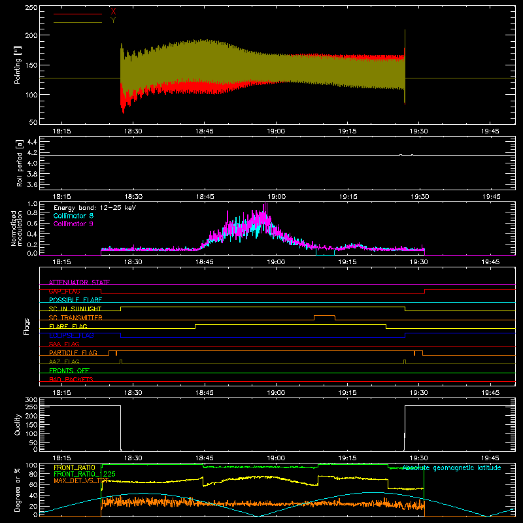Click the PARTICLE_FLAG label

pos(73,352)
